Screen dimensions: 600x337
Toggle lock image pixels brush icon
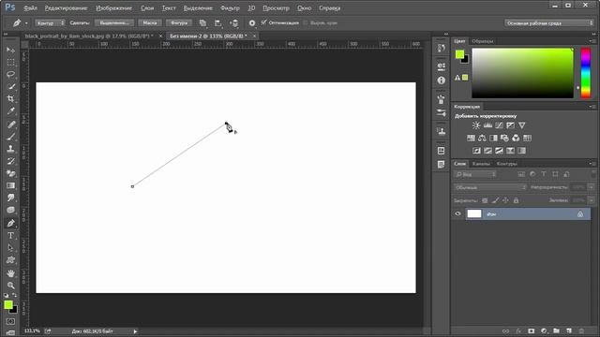(x=495, y=200)
